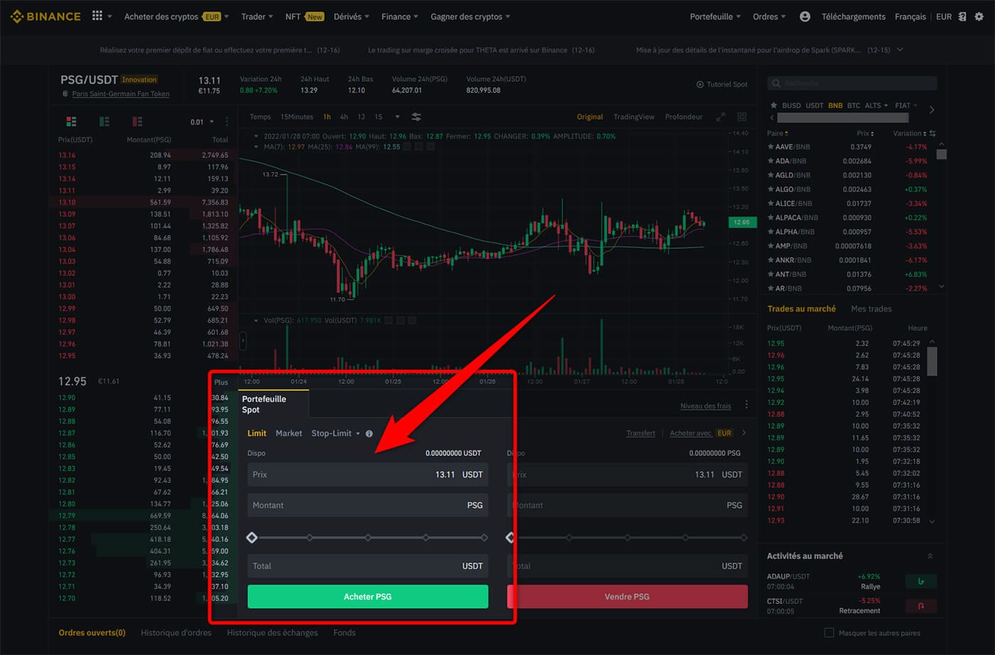Click the Transfert link

640,433
